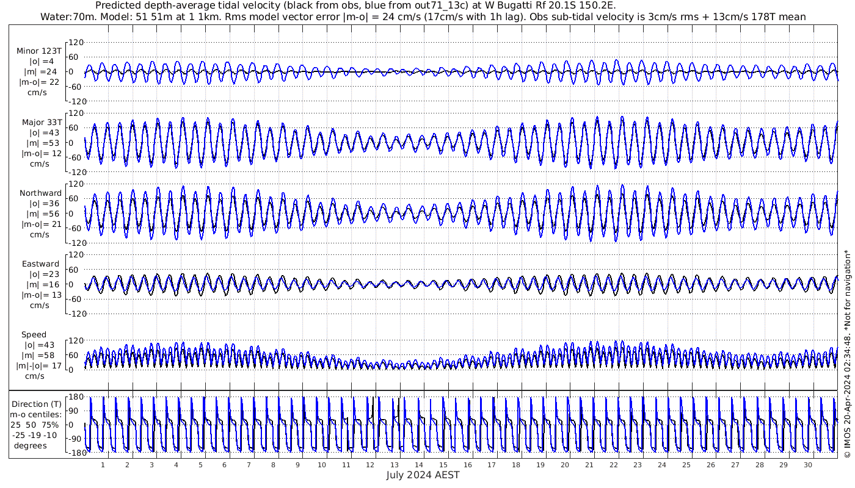This screenshot has width=855, height=488.
Task: Click the vertical IMOS copyright timestamp text
Action: [x=847, y=353]
